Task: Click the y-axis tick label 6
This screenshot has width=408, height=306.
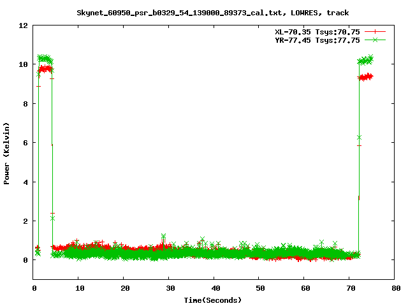Action: tap(25, 143)
